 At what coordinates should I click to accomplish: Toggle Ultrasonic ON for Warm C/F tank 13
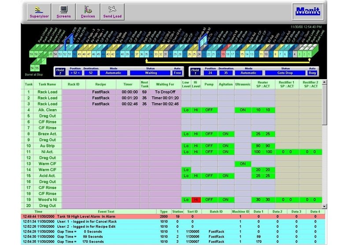click(242, 164)
